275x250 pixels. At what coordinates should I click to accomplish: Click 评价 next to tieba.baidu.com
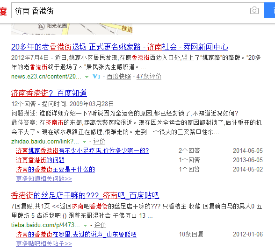click(x=100, y=225)
